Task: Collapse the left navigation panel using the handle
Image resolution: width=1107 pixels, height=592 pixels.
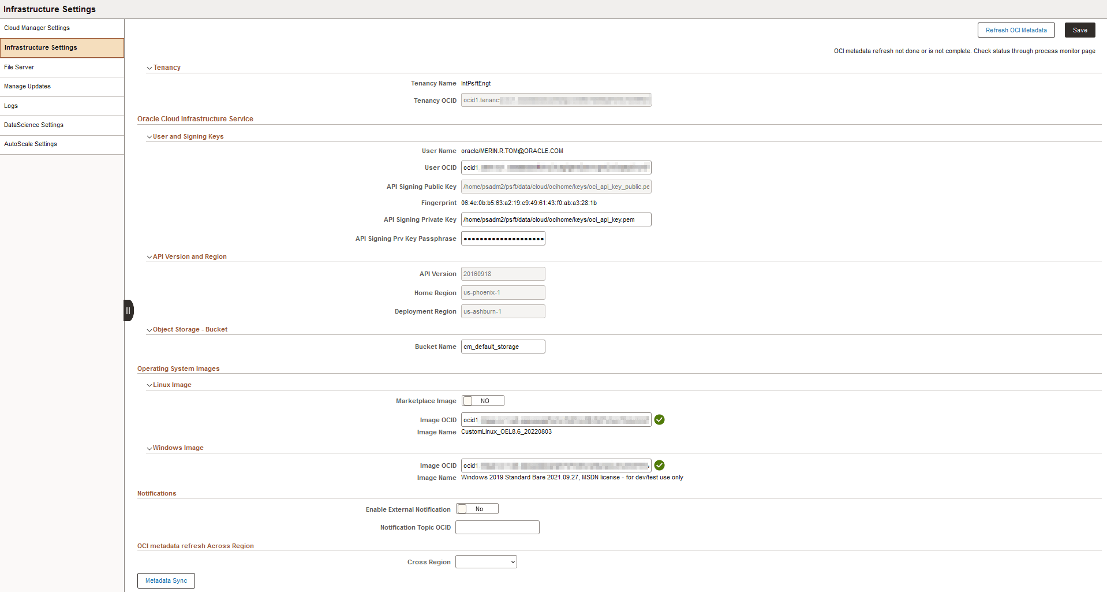Action: 128,310
